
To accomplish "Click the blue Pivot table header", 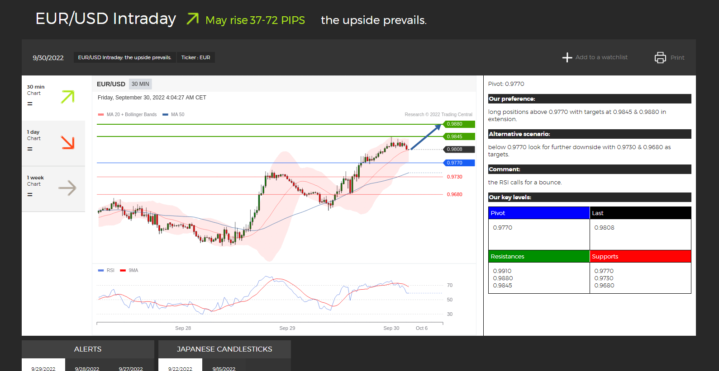I will [539, 213].
